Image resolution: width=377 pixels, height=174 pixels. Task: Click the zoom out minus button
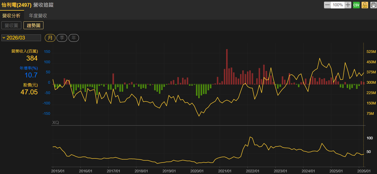tap(327, 5)
